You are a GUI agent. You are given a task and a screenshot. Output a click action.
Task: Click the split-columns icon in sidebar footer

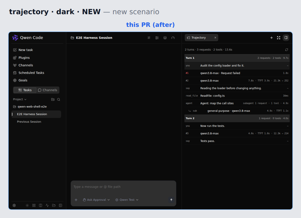pos(41,205)
